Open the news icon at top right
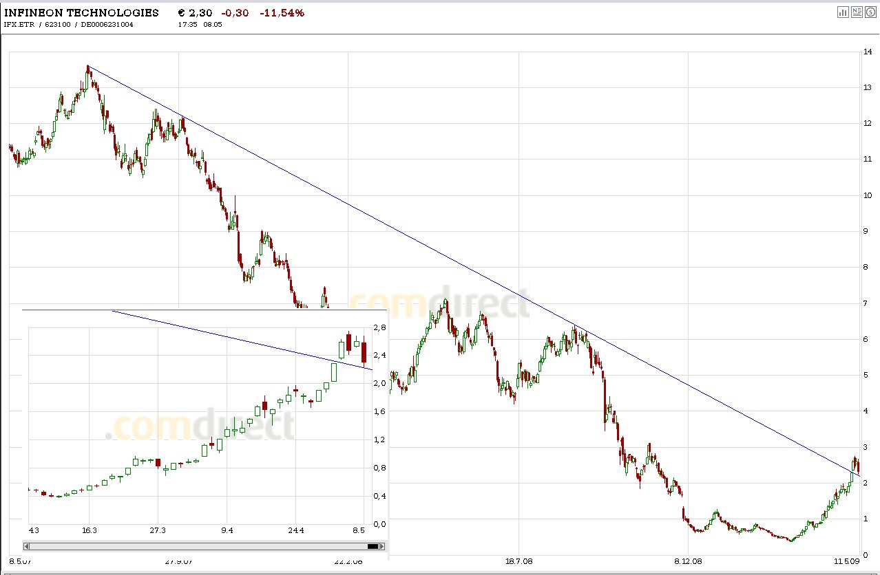Screen dimensions: 880x575 [x=857, y=12]
